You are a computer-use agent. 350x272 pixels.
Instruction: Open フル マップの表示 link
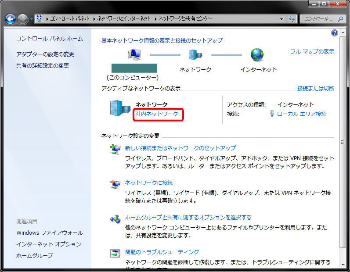(312, 51)
